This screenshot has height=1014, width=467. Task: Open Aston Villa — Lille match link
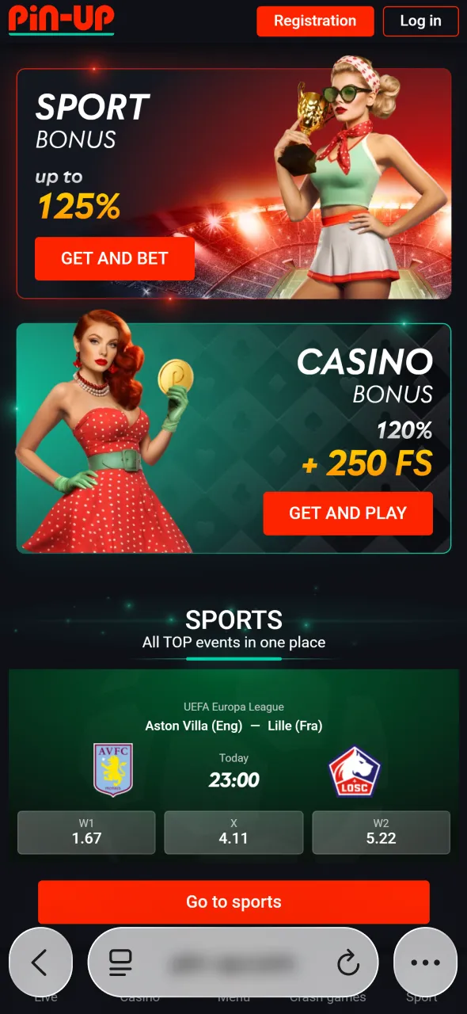point(233,726)
